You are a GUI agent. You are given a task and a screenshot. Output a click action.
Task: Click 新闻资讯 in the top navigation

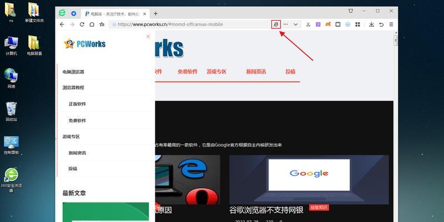[x=256, y=72]
